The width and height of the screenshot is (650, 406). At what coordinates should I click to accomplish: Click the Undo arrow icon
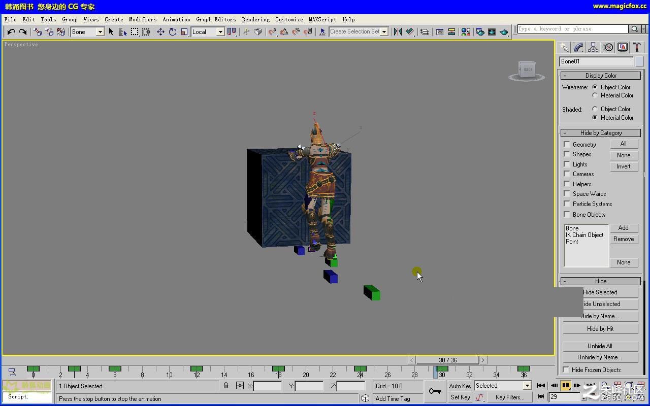click(x=11, y=31)
